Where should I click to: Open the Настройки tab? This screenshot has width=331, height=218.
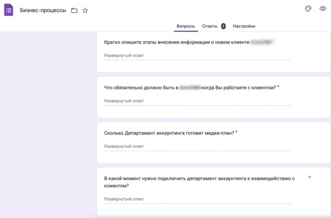[244, 26]
